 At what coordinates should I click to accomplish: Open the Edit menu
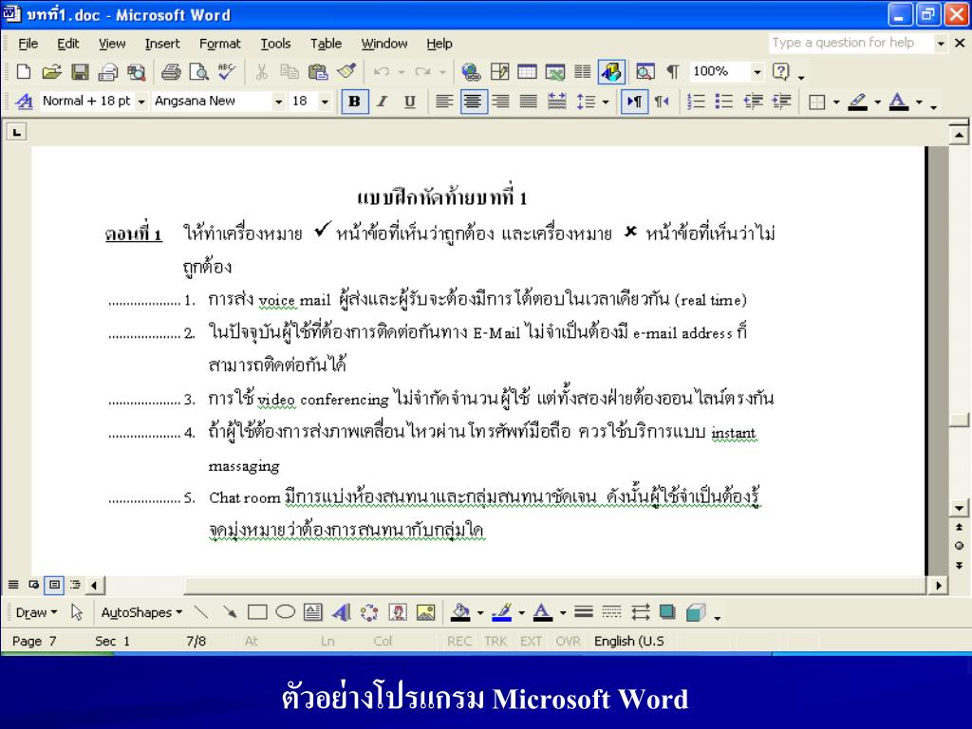click(x=67, y=44)
